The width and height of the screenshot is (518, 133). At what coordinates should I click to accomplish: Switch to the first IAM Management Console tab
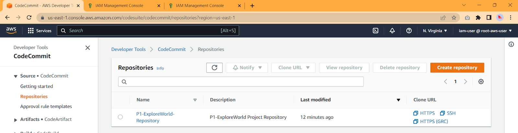124,5
